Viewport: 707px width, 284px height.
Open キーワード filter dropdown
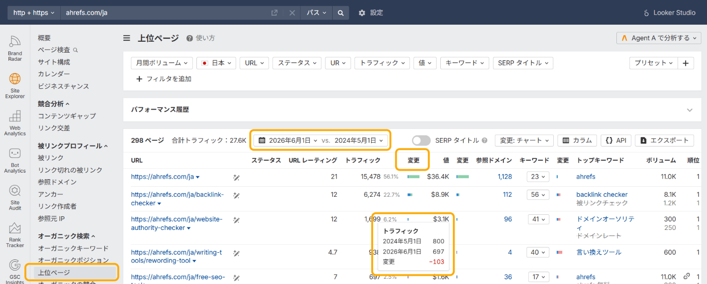pos(465,63)
